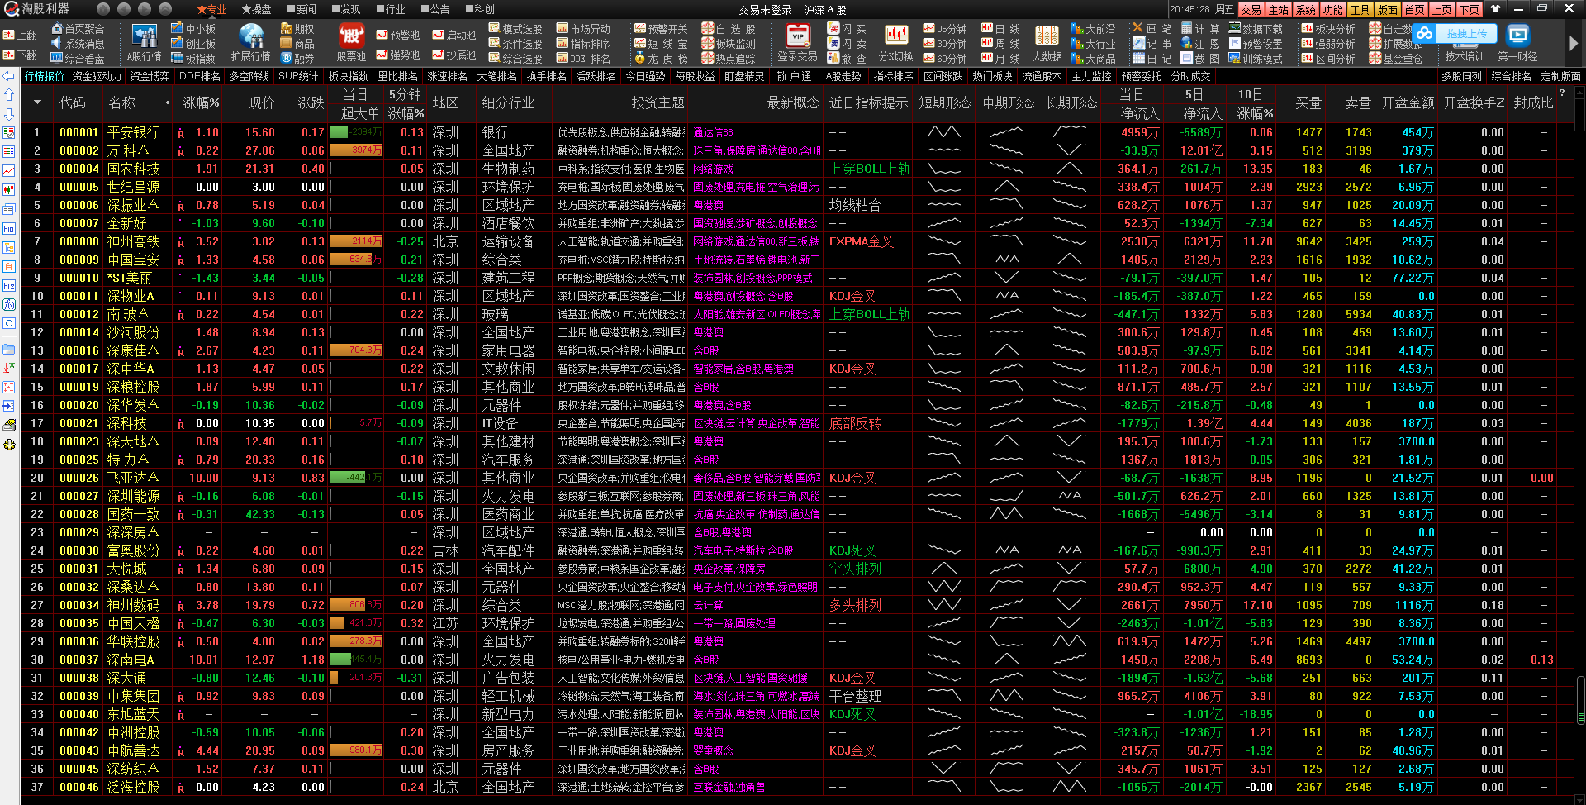Select the 资金驱动力 tab
Viewport: 1586px width, 805px height.
97,76
